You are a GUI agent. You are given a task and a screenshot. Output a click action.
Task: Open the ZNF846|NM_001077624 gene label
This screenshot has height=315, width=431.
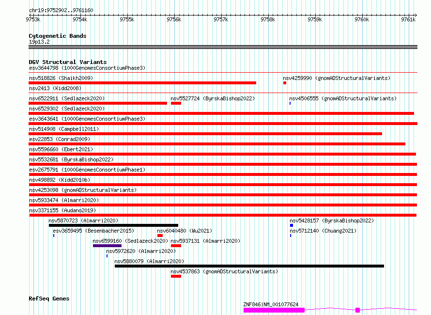pos(271,304)
